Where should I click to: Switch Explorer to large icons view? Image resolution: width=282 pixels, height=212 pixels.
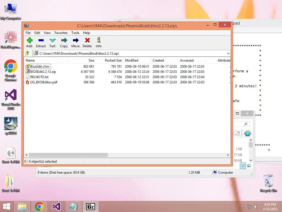pyautogui.click(x=249, y=166)
